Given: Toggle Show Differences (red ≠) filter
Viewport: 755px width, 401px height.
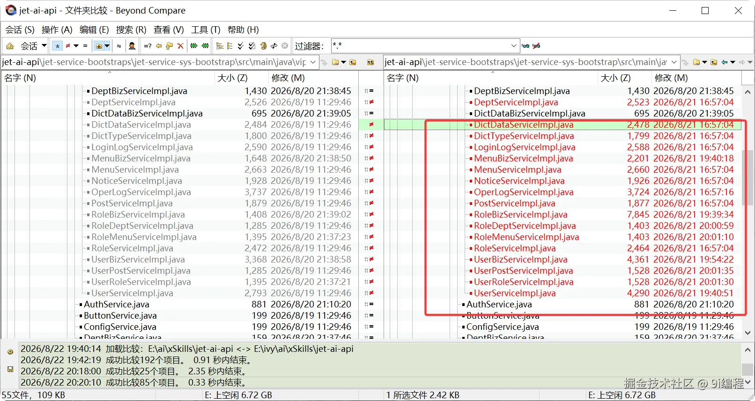Looking at the screenshot, I should coord(68,46).
